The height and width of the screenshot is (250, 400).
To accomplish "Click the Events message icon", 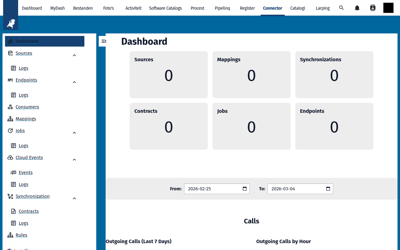I will (13, 172).
